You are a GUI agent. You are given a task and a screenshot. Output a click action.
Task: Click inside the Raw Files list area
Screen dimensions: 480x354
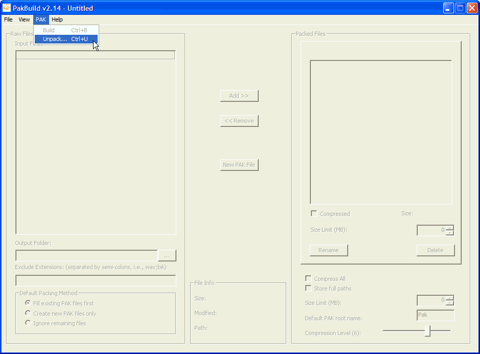click(96, 146)
